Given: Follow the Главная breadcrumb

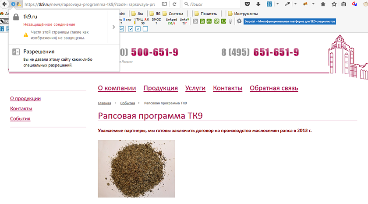Looking at the screenshot, I should click(104, 103).
